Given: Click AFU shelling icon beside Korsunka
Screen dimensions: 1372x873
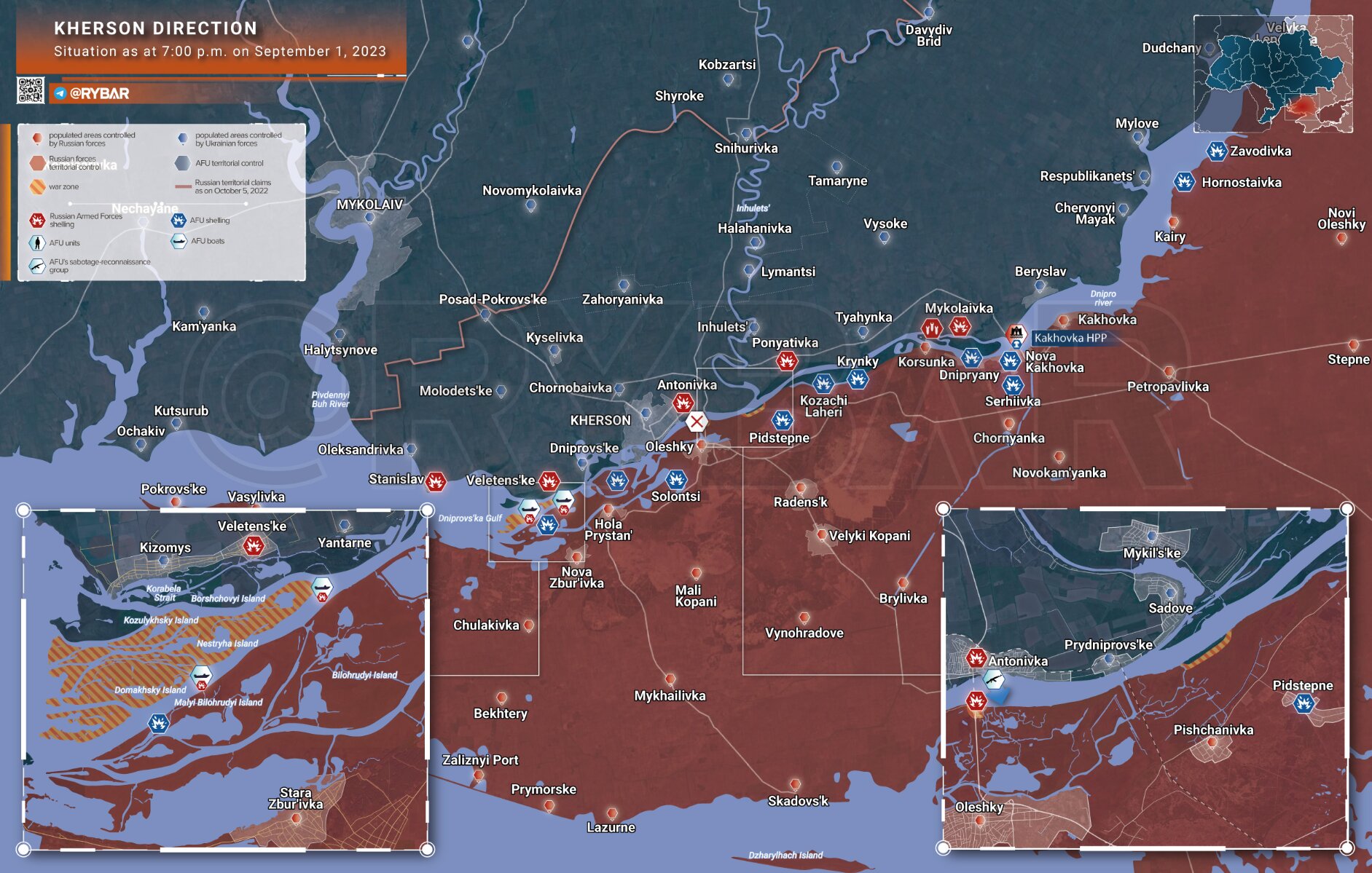Looking at the screenshot, I should coord(971,357).
